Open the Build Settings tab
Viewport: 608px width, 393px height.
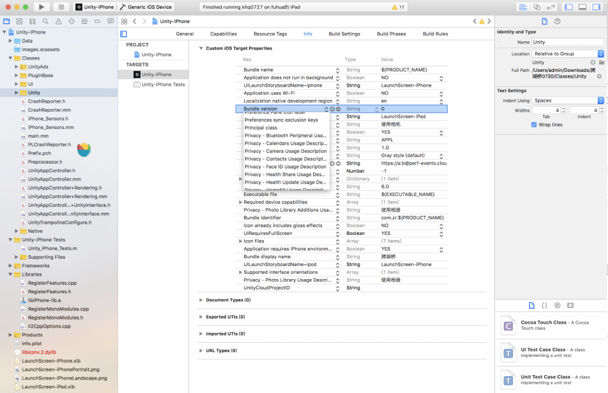(x=345, y=34)
